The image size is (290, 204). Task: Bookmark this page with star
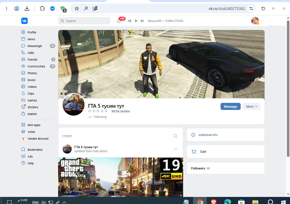click(x=77, y=8)
